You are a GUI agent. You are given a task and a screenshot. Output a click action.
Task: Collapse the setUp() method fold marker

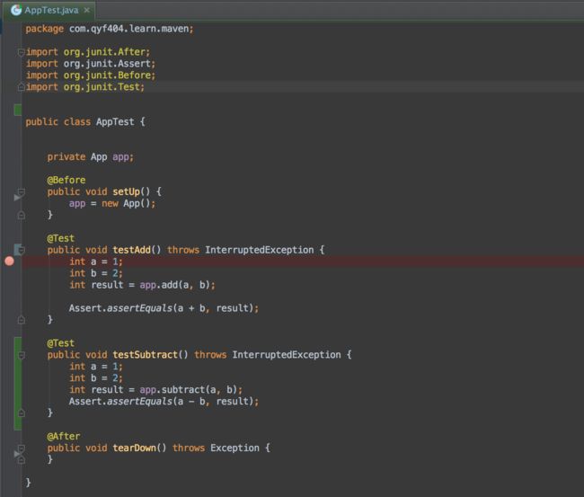coord(22,191)
